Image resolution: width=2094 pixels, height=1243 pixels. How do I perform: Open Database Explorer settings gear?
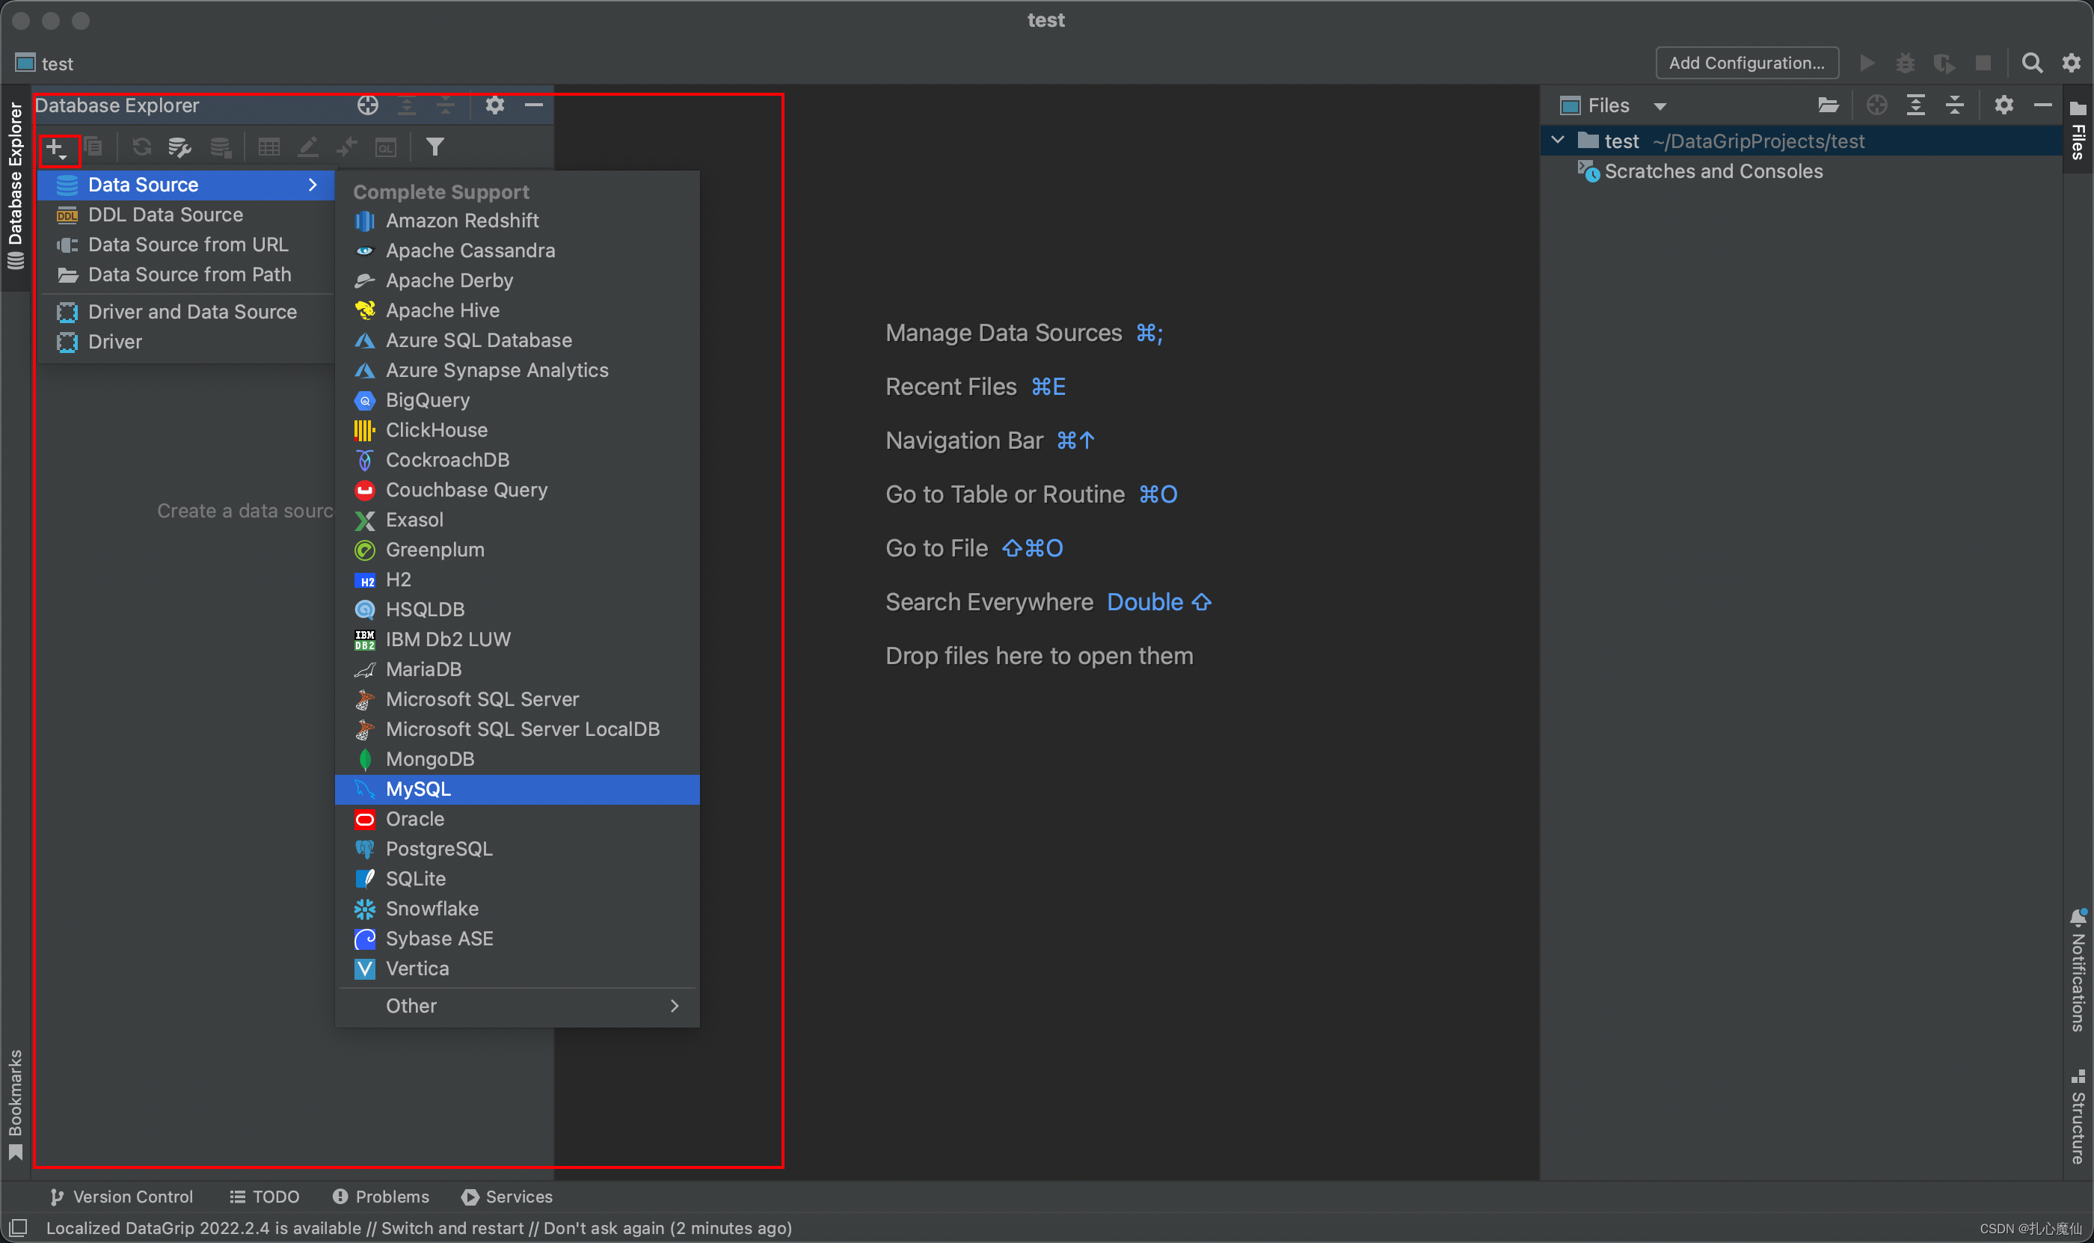click(x=495, y=105)
